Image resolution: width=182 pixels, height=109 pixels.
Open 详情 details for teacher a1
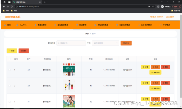[x=146, y=99]
